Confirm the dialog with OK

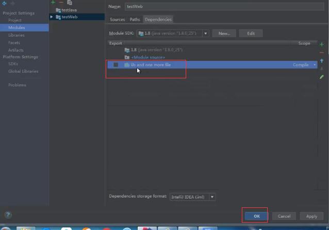[257, 216]
